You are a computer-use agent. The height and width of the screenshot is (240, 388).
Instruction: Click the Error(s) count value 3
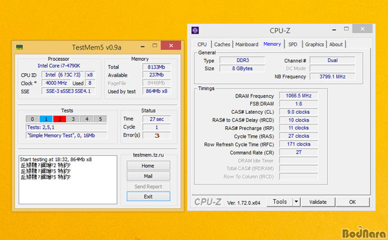(x=156, y=135)
